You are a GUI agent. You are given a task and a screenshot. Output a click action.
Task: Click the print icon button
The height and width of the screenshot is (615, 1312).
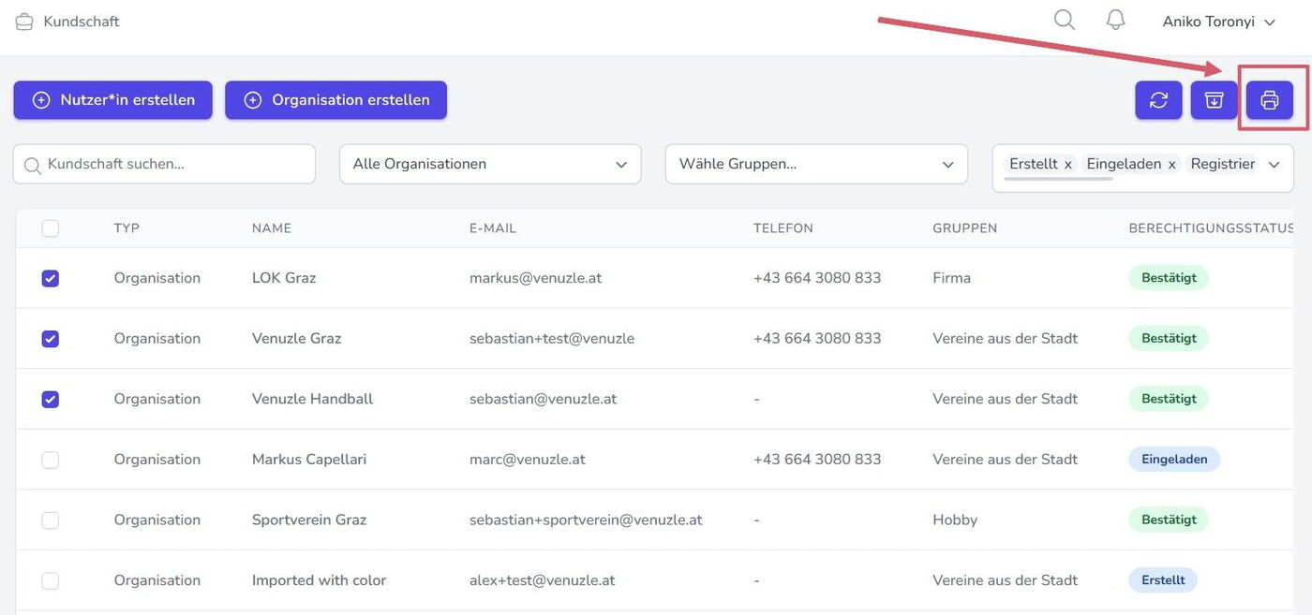[x=1270, y=100]
